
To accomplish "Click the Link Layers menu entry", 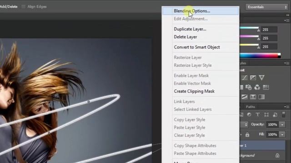I will 201,101.
